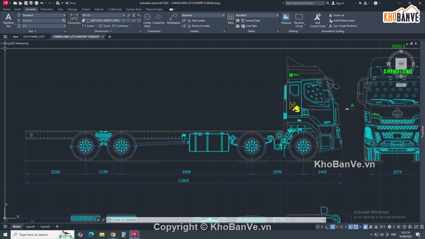Open the workspace switching gear icon
425x239 pixels.
pyautogui.click(x=390, y=227)
